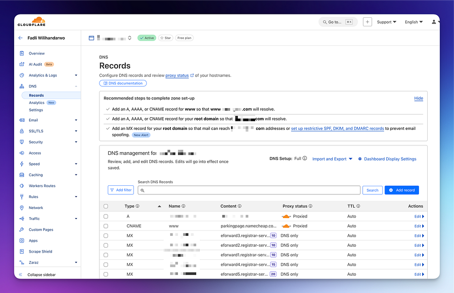Toggle the select-all checkbox in table header

pyautogui.click(x=106, y=206)
